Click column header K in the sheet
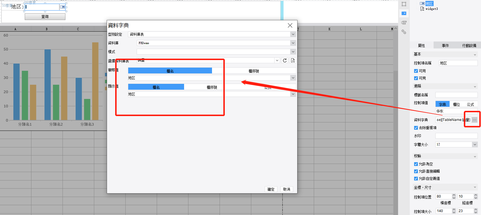Viewport: 481px width, 215px height. tap(329, 29)
